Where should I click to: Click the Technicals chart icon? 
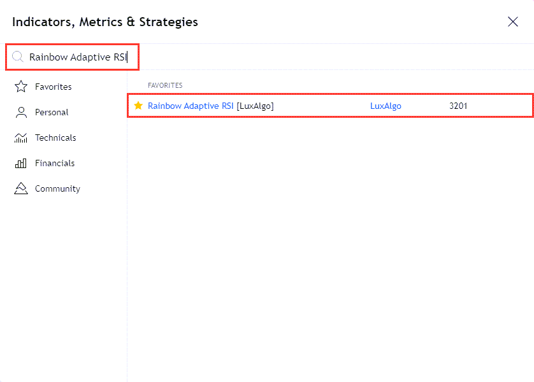21,138
